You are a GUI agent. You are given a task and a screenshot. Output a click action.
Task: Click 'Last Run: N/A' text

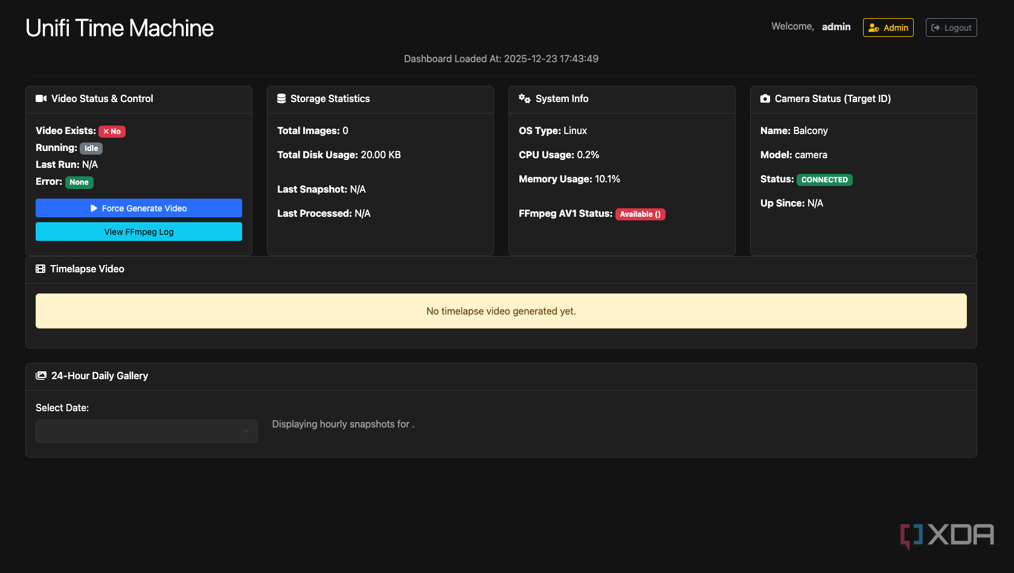coord(66,165)
